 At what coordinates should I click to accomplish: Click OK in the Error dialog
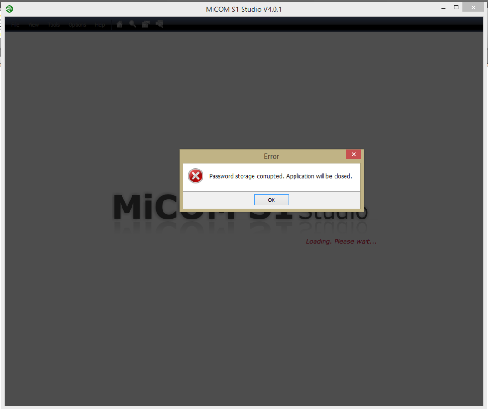click(x=271, y=200)
